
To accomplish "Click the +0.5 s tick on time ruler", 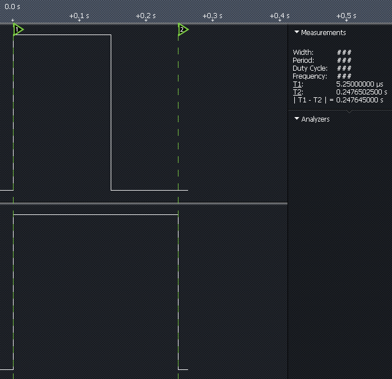I will point(346,16).
